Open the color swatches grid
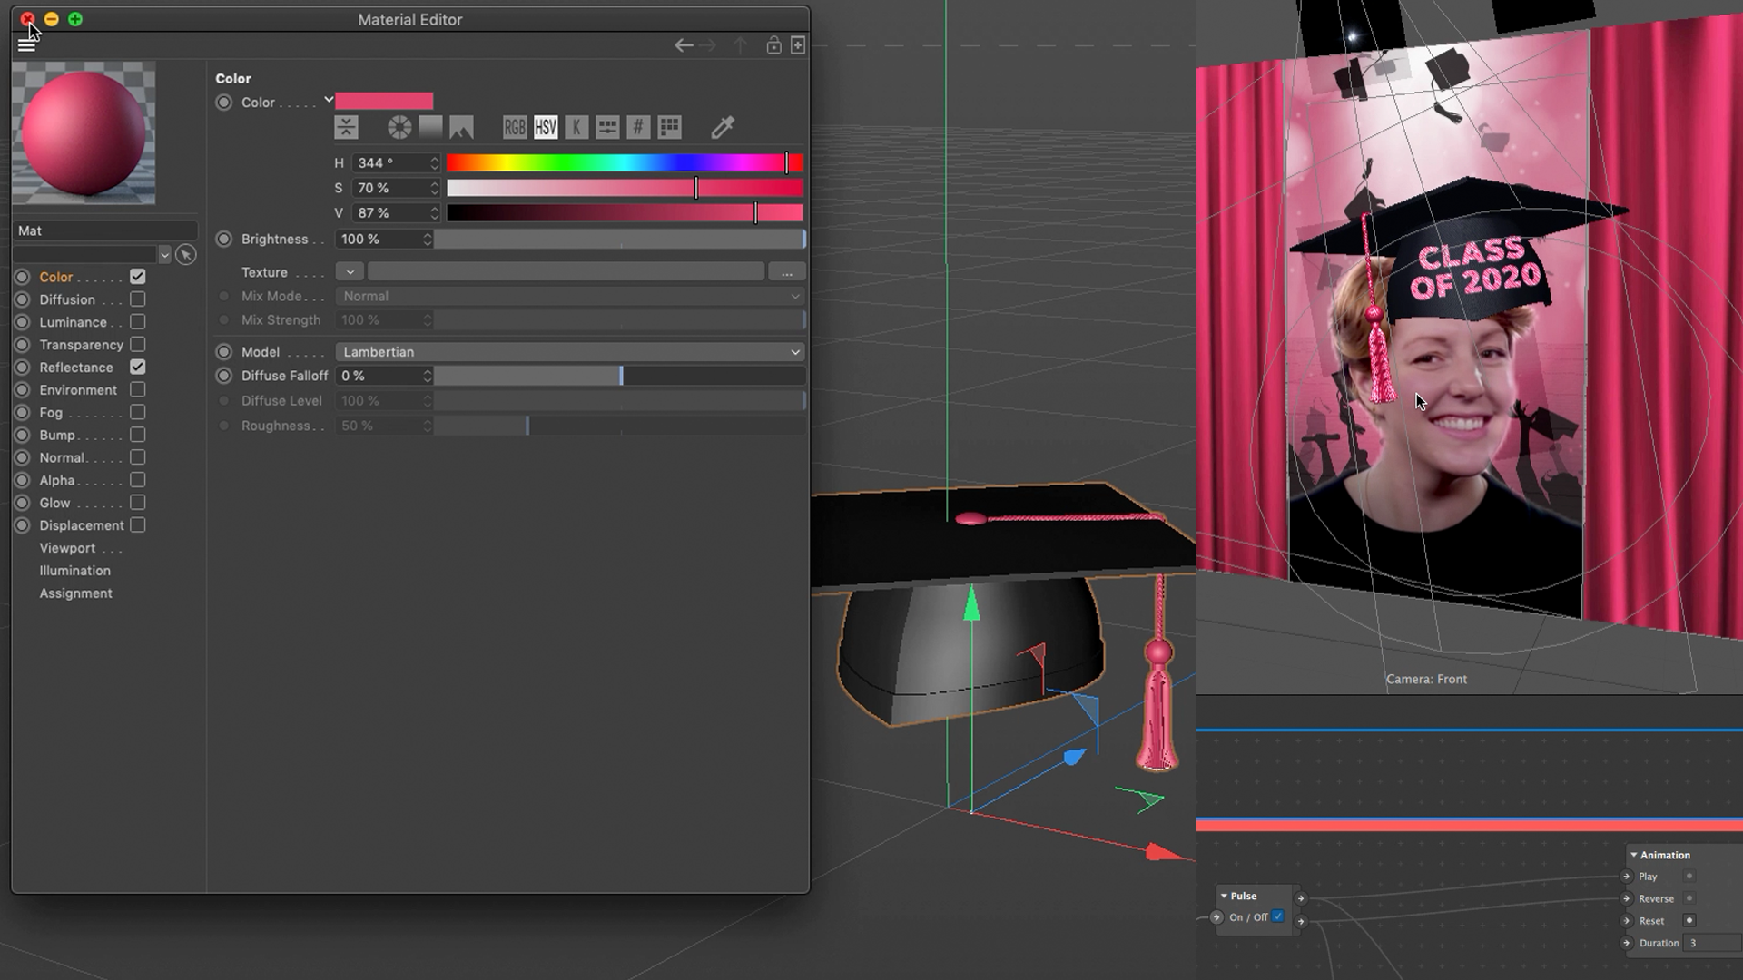This screenshot has width=1743, height=980. tap(670, 128)
